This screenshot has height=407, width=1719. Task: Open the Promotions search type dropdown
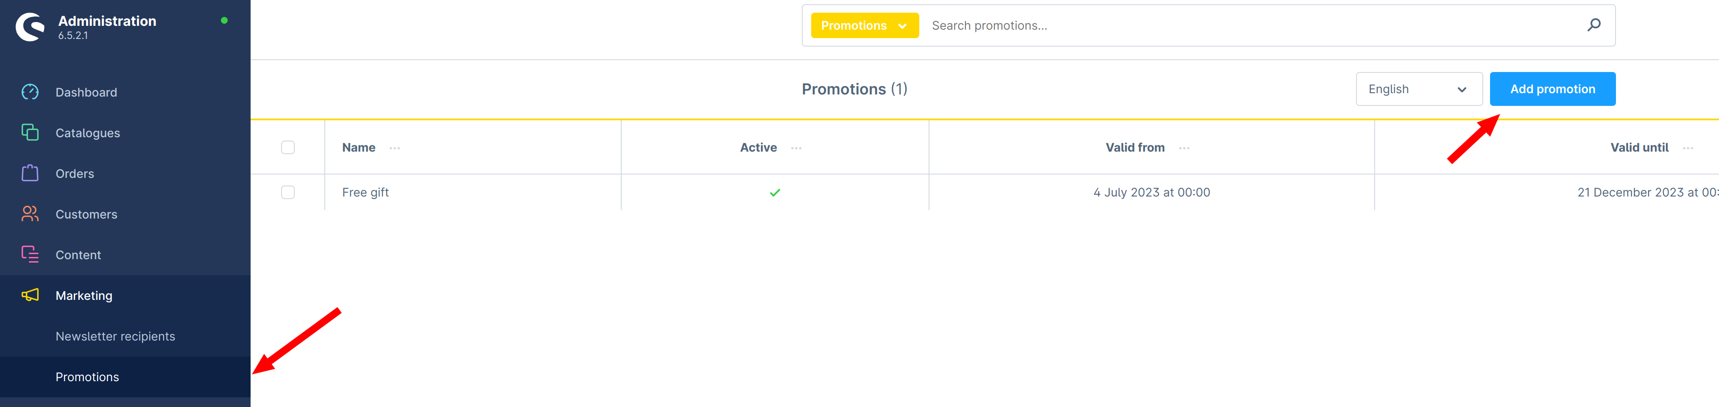coord(864,25)
